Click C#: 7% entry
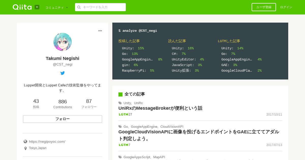Image resolution: width=305 pixels, height=160 pixels. (179, 54)
